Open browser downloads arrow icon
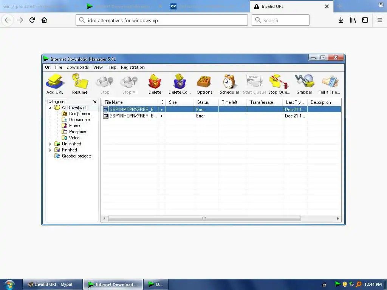 (341, 20)
